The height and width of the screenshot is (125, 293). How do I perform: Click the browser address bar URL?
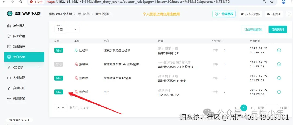138,2
